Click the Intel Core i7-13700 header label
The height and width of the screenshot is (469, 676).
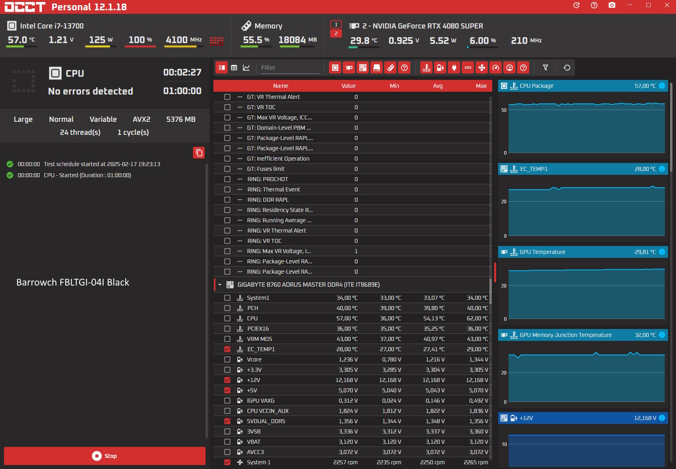(52, 26)
